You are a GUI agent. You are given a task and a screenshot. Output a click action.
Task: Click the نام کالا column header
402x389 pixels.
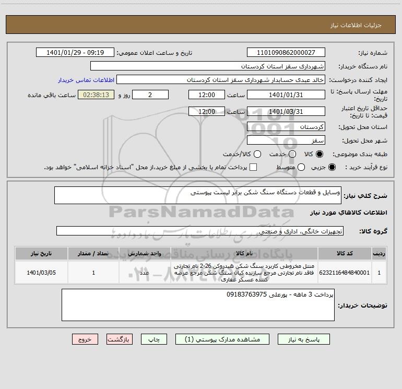click(x=244, y=253)
